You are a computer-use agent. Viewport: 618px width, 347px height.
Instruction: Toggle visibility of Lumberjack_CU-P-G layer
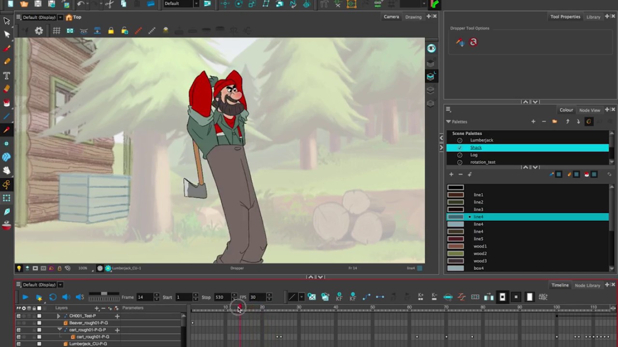pyautogui.click(x=19, y=344)
